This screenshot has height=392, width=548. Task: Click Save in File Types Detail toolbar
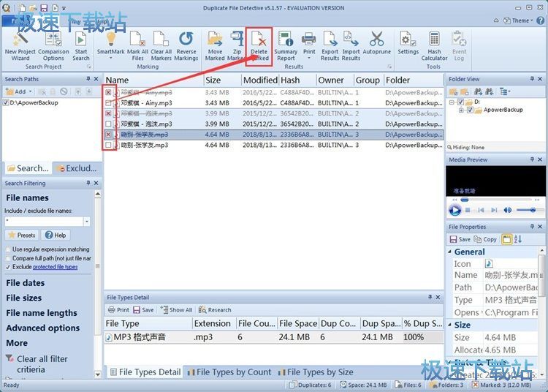143,310
